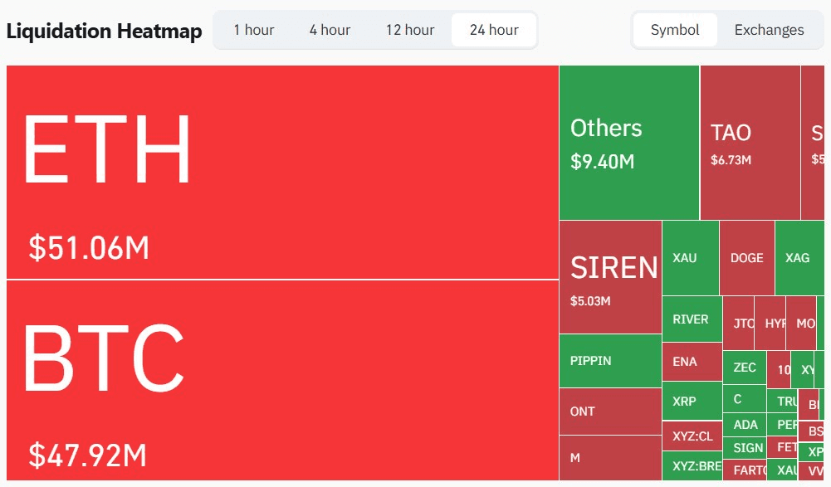The image size is (831, 487).
Task: Click the Liquidation Heatmap heading
Action: 104,31
